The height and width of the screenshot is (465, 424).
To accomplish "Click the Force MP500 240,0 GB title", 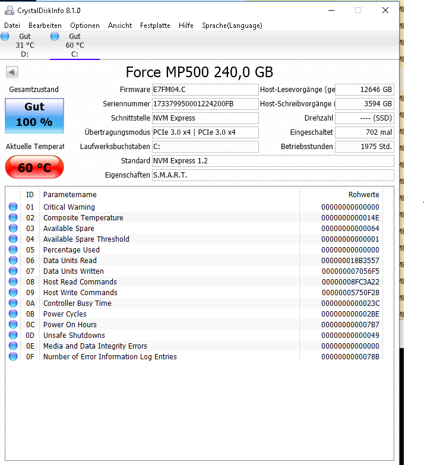I will 200,72.
